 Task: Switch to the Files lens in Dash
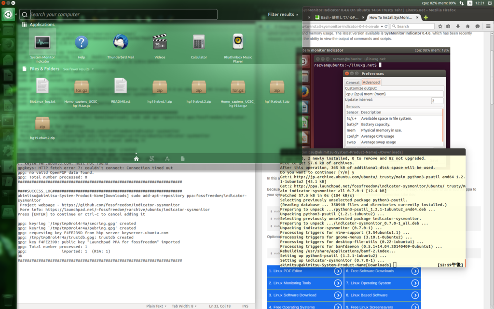182,158
